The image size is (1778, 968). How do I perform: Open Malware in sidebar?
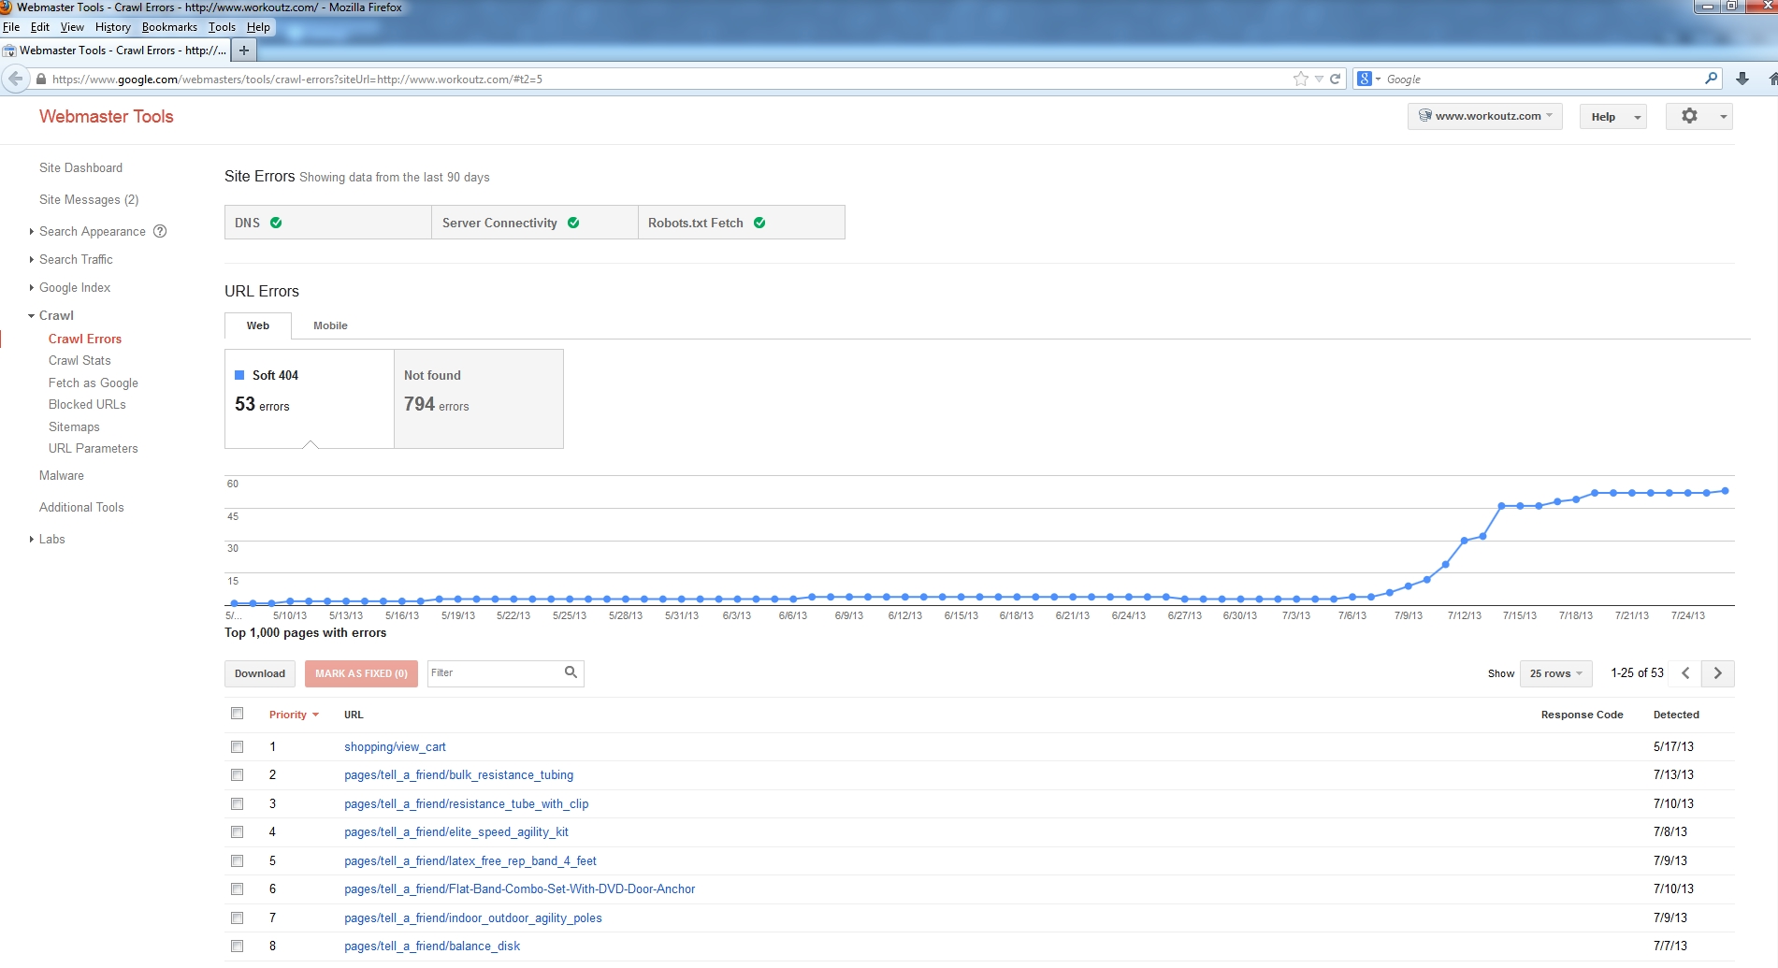[x=62, y=475]
